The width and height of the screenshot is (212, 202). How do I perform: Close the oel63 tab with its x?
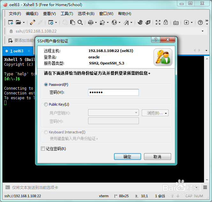(29, 51)
